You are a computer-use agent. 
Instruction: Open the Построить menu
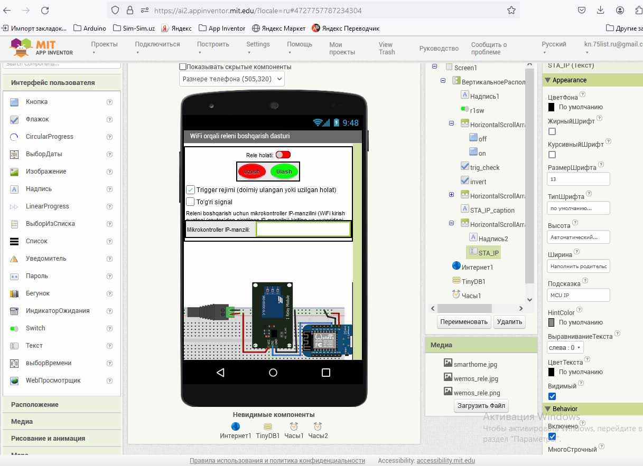(213, 45)
